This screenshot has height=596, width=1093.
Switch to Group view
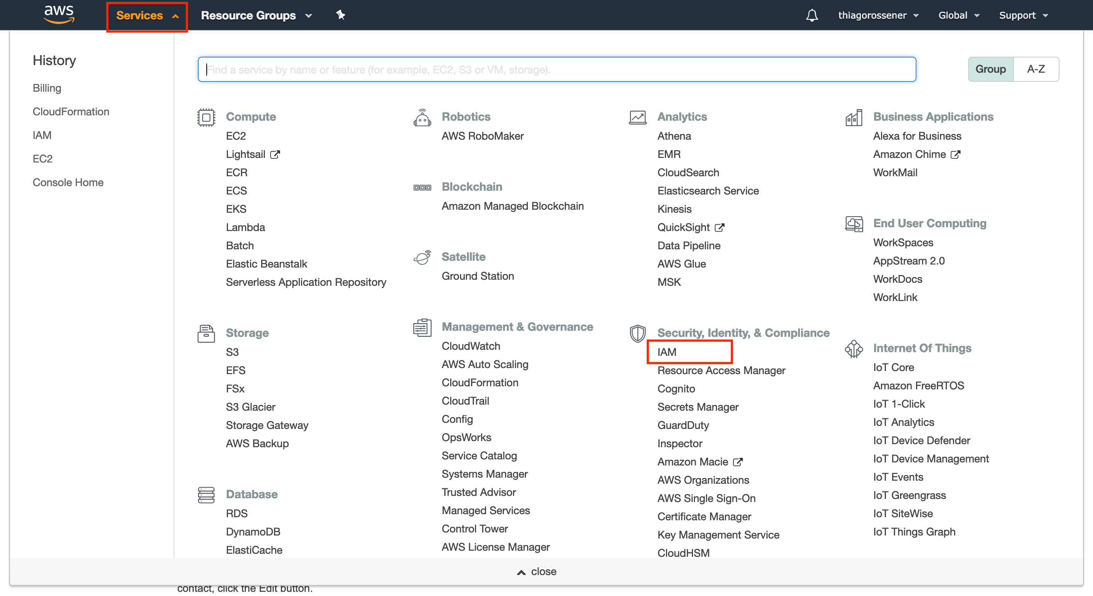990,69
